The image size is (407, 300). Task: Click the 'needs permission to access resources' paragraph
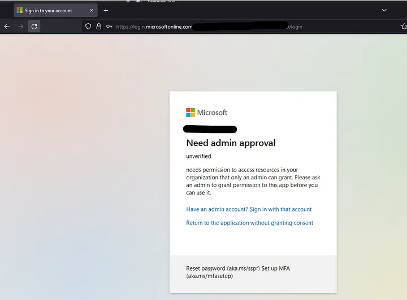tap(253, 181)
